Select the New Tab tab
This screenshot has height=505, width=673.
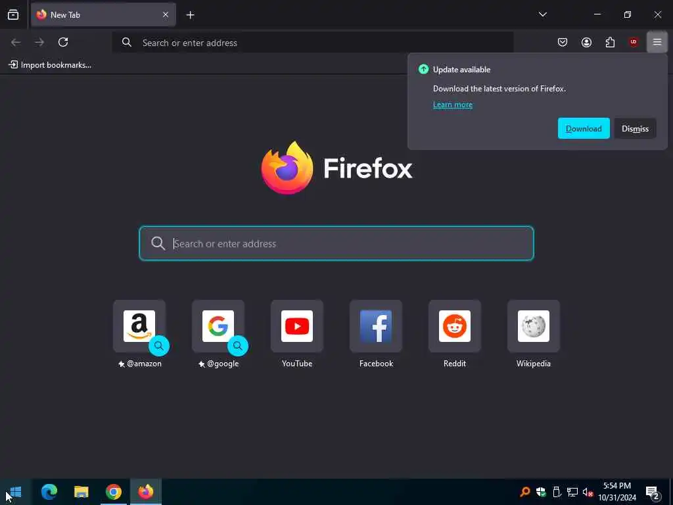click(103, 14)
